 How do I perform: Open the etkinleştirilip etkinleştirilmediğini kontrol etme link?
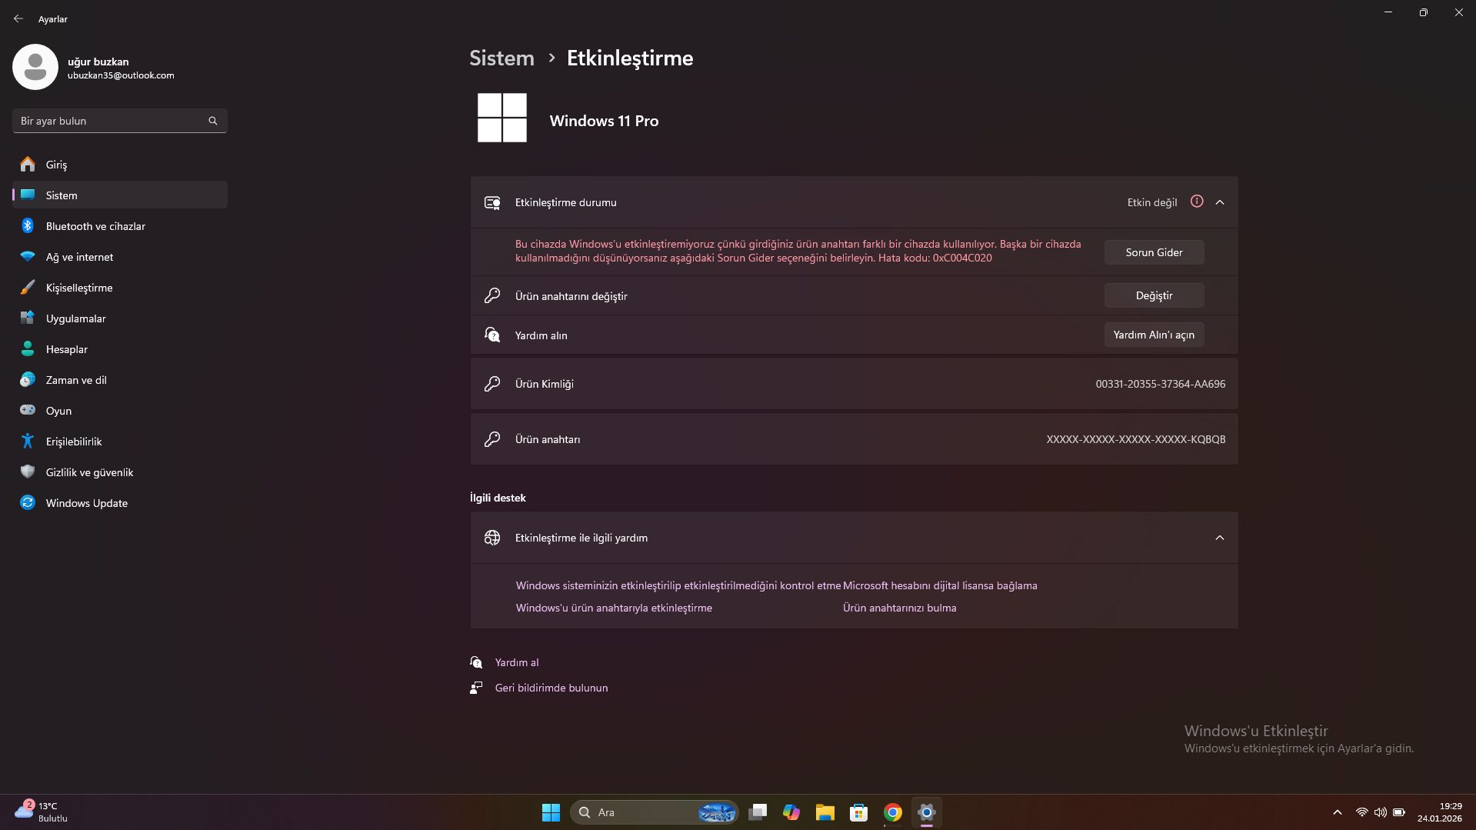tap(678, 585)
